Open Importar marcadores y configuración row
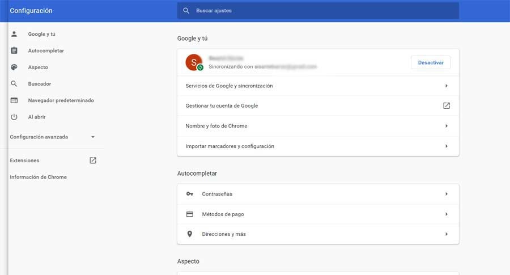Viewport: 510px width, 275px height. 318,146
